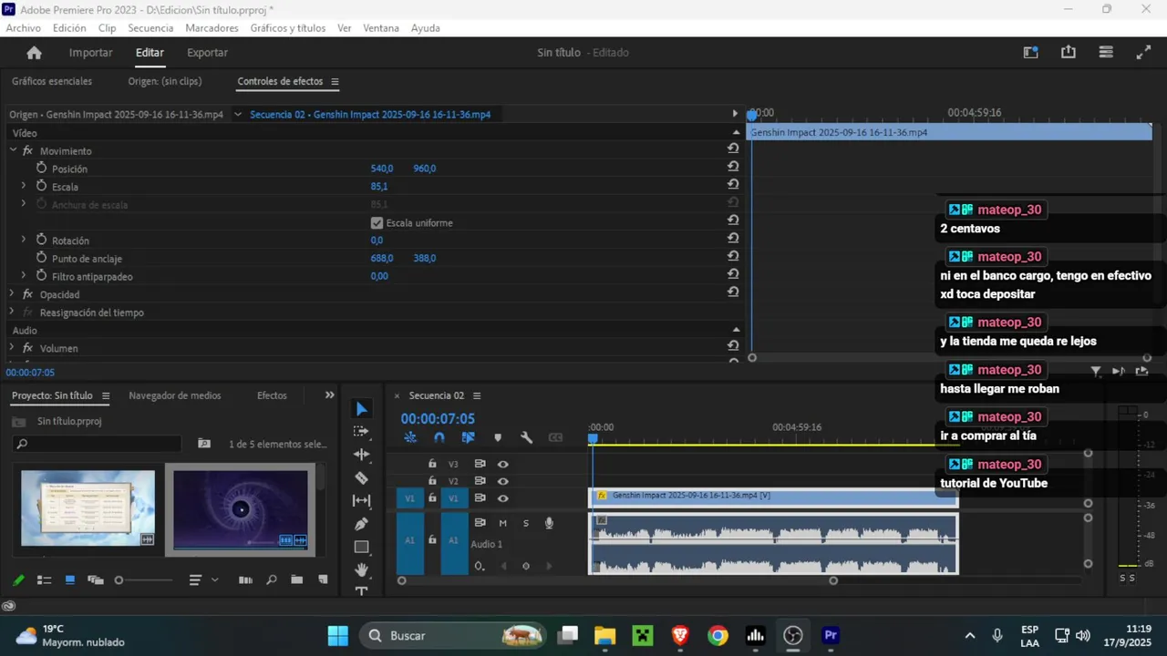Click the create bin from search icon
Viewport: 1167px width, 656px height.
point(204,444)
